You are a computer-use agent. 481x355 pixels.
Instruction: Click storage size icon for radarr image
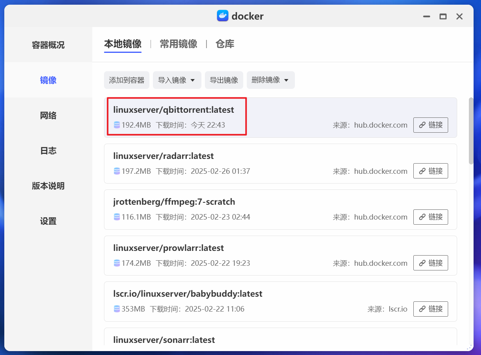pos(117,171)
